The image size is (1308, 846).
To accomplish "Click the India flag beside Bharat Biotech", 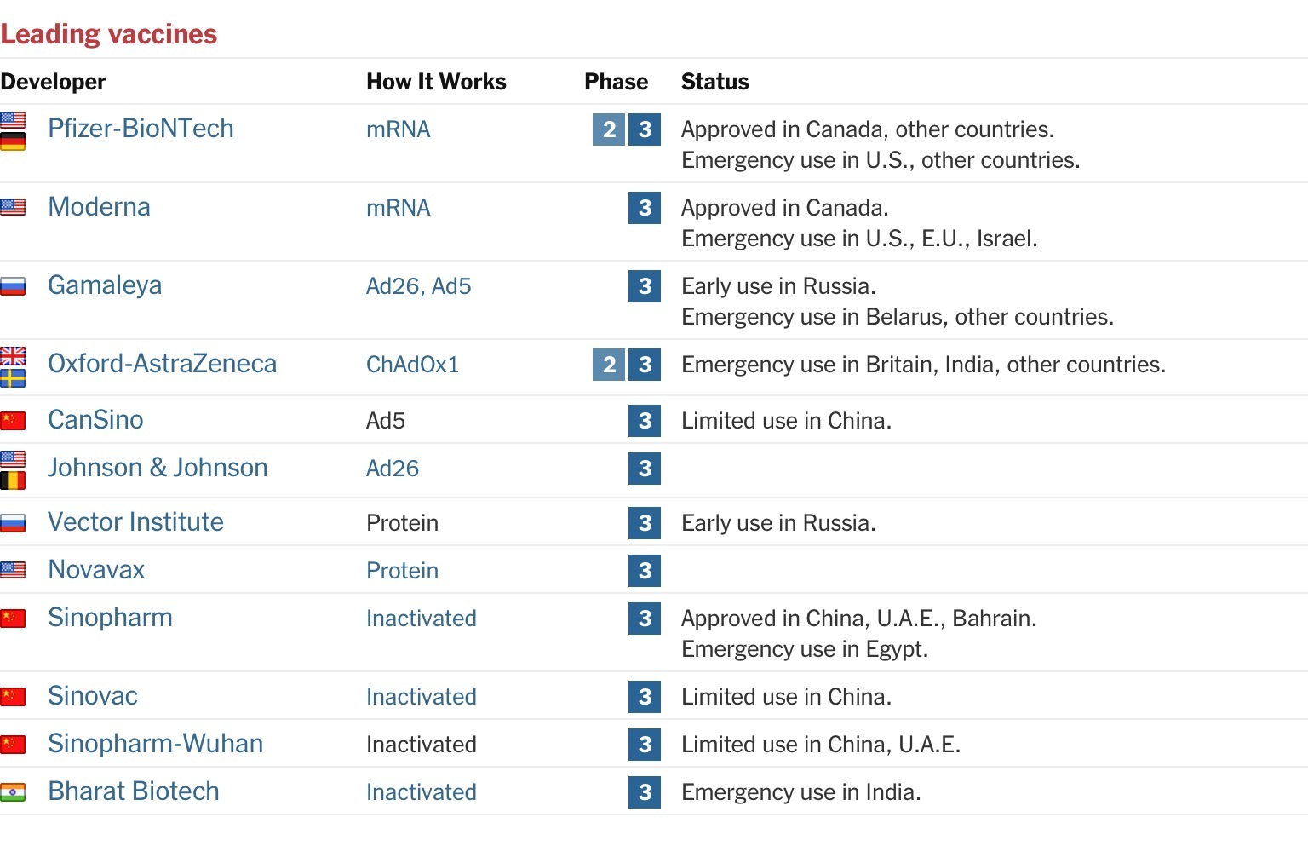I will 13,792.
